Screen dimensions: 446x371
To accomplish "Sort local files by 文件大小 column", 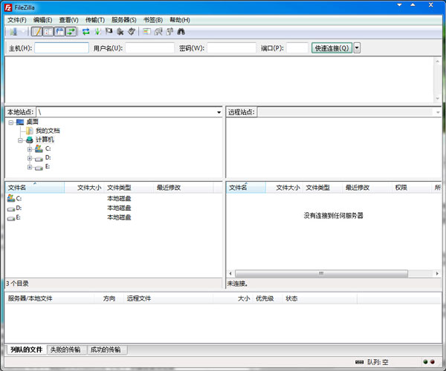I will pos(85,187).
